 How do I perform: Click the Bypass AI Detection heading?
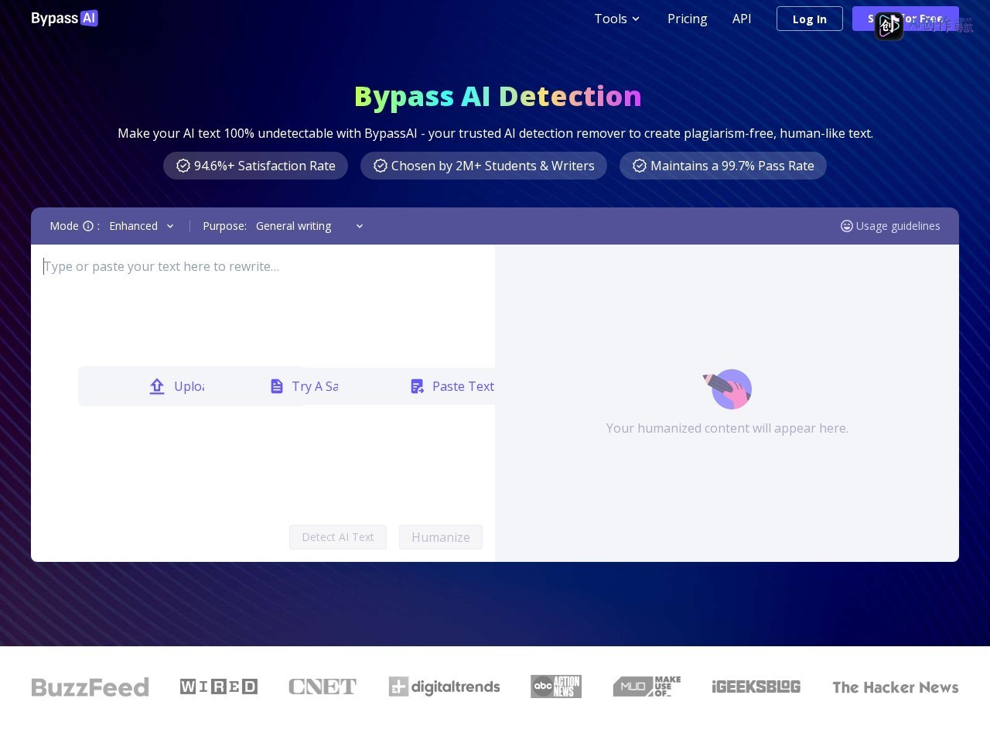pos(497,96)
